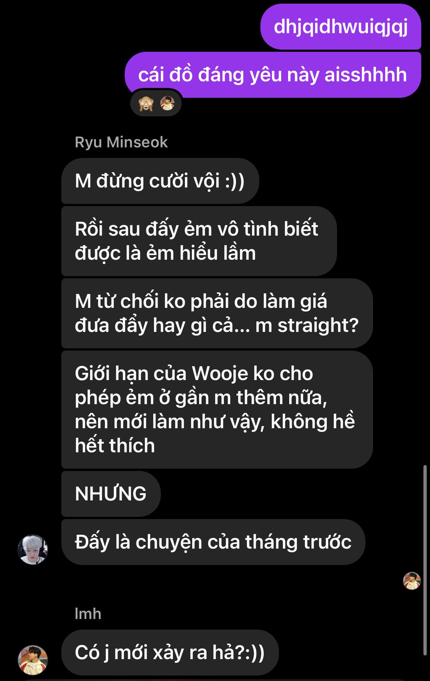Viewport: 430px width, 681px height.
Task: Tap the ':))' emoticon in lmh's message
Action: click(x=255, y=653)
